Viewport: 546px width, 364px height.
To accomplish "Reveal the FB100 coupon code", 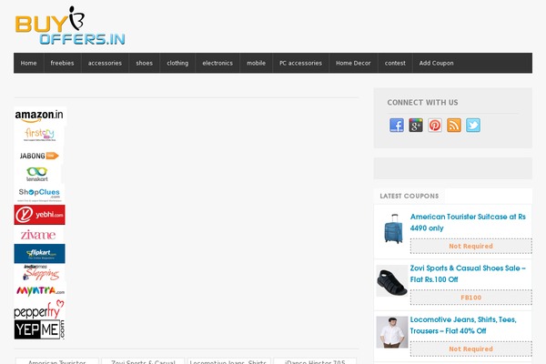I will coord(470,298).
